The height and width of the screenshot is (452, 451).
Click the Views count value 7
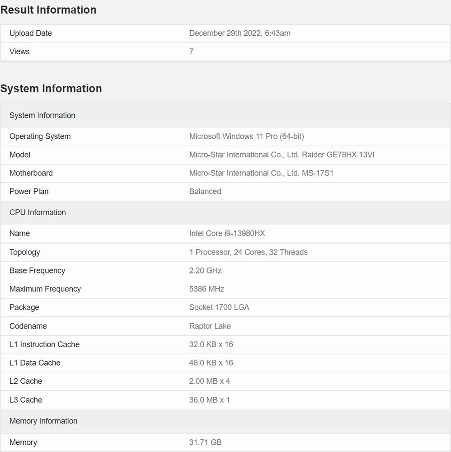click(191, 52)
